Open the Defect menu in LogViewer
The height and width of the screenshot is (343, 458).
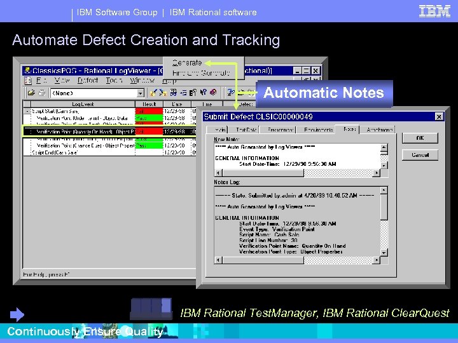point(88,80)
